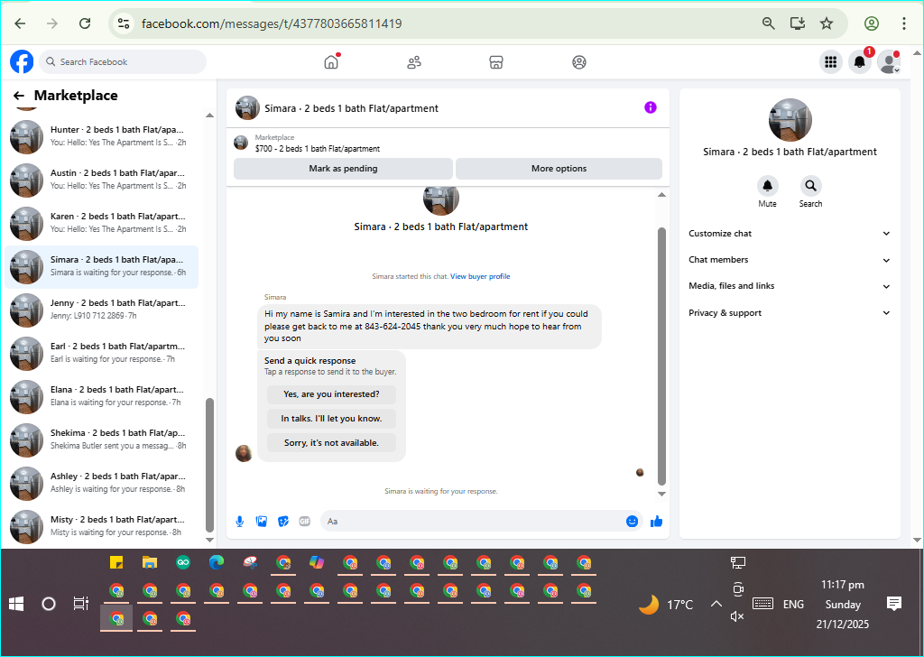This screenshot has height=657, width=924.
Task: Open the account profile picture menu
Action: coord(888,62)
